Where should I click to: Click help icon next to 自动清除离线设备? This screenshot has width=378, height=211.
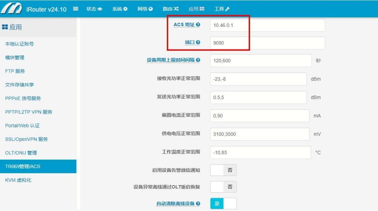(198, 204)
